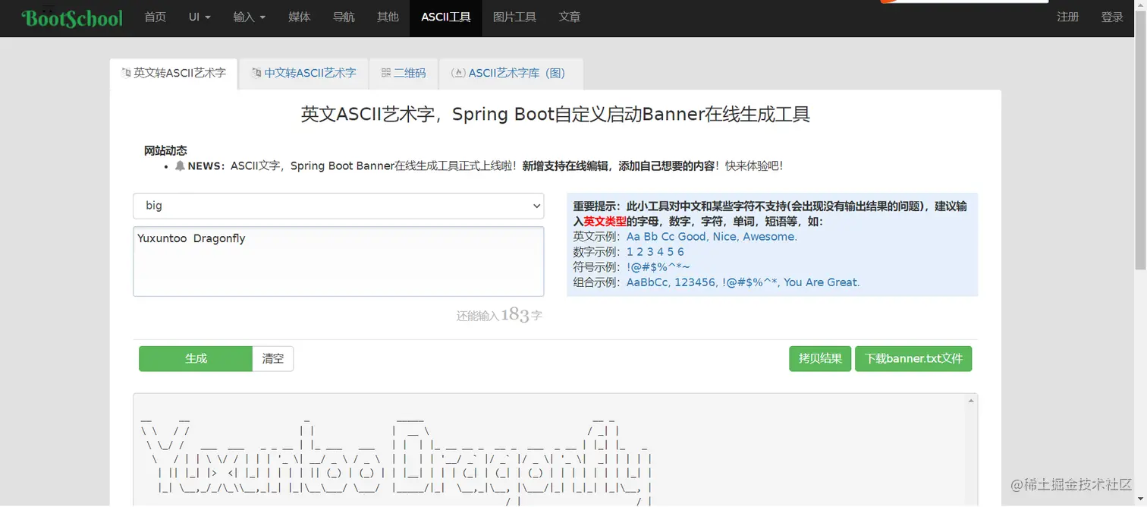Click the page title mentioning Spring Boot Banner
Screen dimensions: 1147x507
(x=555, y=115)
